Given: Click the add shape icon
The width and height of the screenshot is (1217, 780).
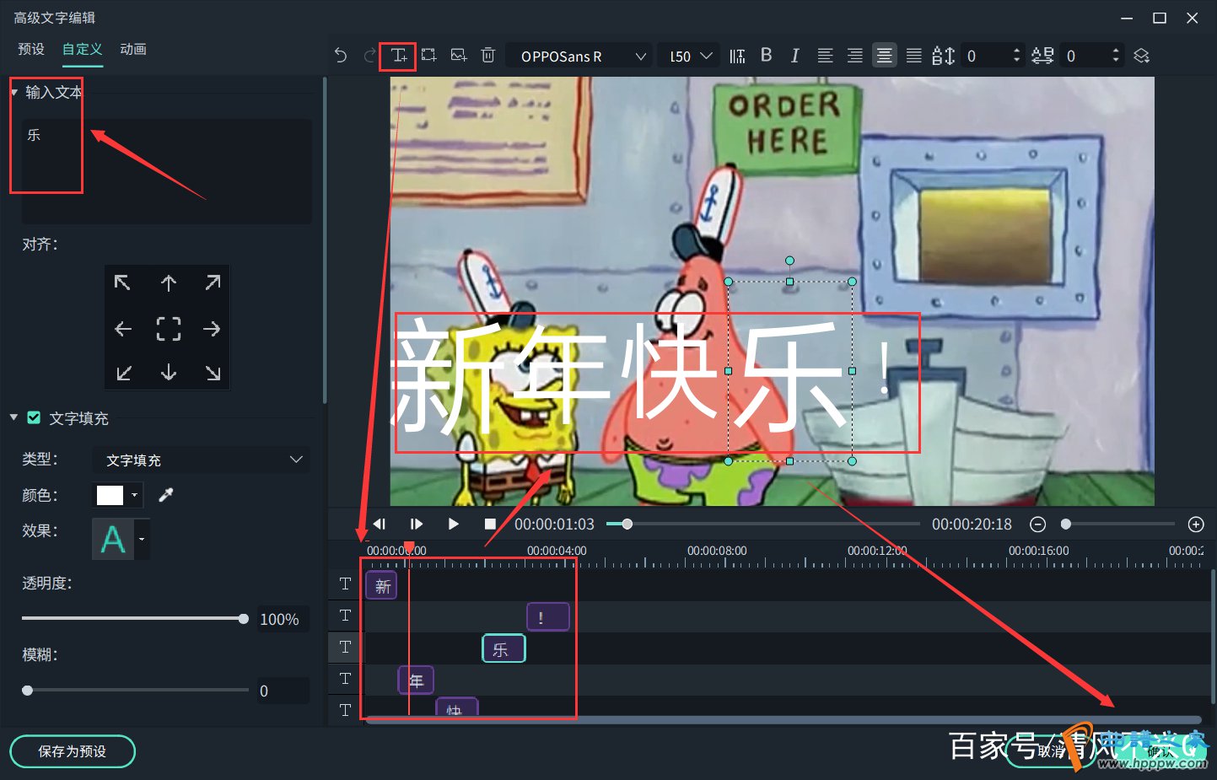Looking at the screenshot, I should (428, 56).
